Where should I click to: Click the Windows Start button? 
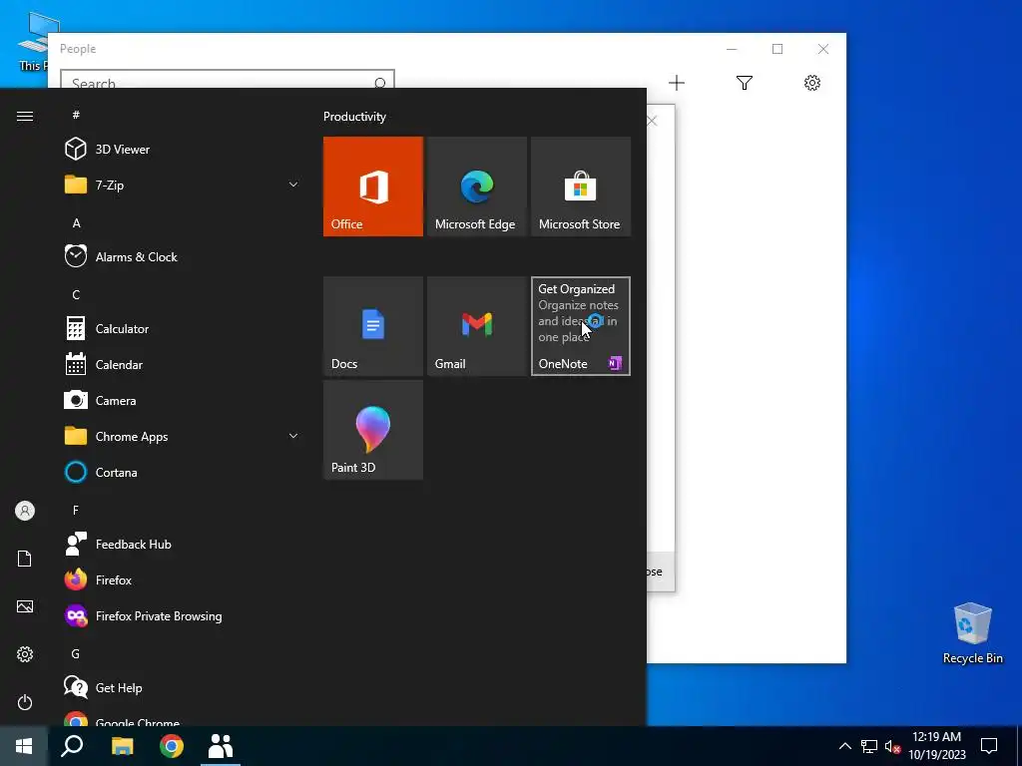(x=24, y=746)
